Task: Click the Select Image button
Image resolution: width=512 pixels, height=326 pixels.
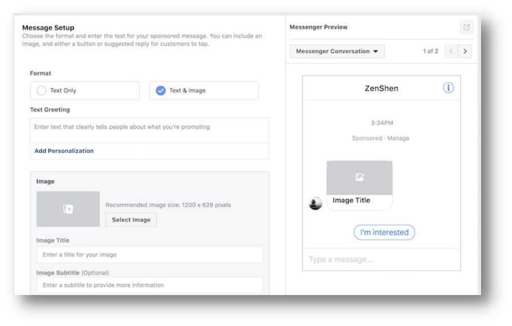Action: (x=131, y=220)
